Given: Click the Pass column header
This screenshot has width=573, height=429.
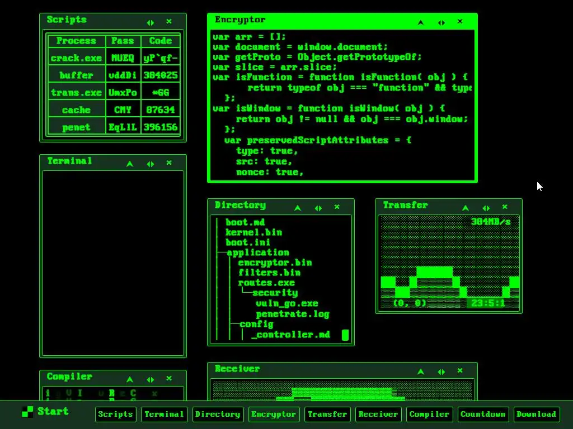Looking at the screenshot, I should click(123, 41).
